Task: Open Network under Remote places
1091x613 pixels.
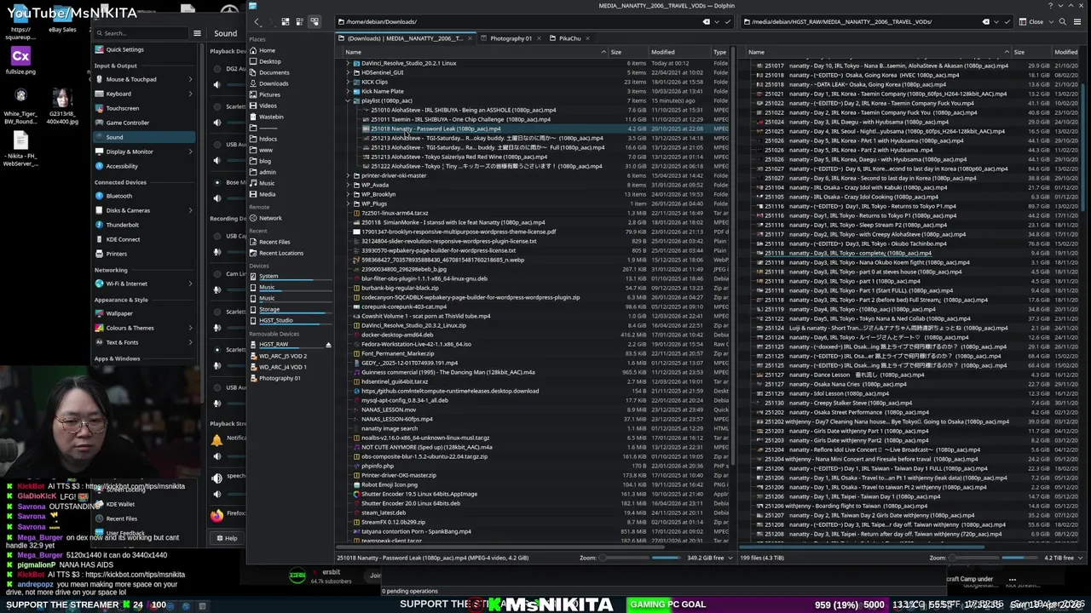Action: pyautogui.click(x=270, y=218)
